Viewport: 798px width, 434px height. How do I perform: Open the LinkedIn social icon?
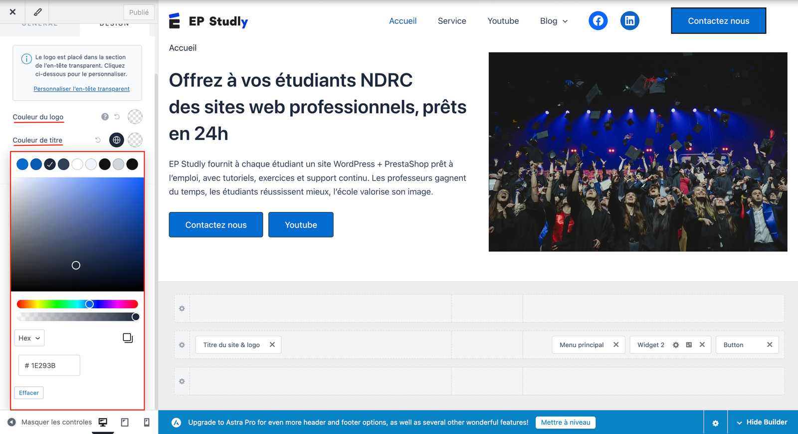tap(630, 21)
